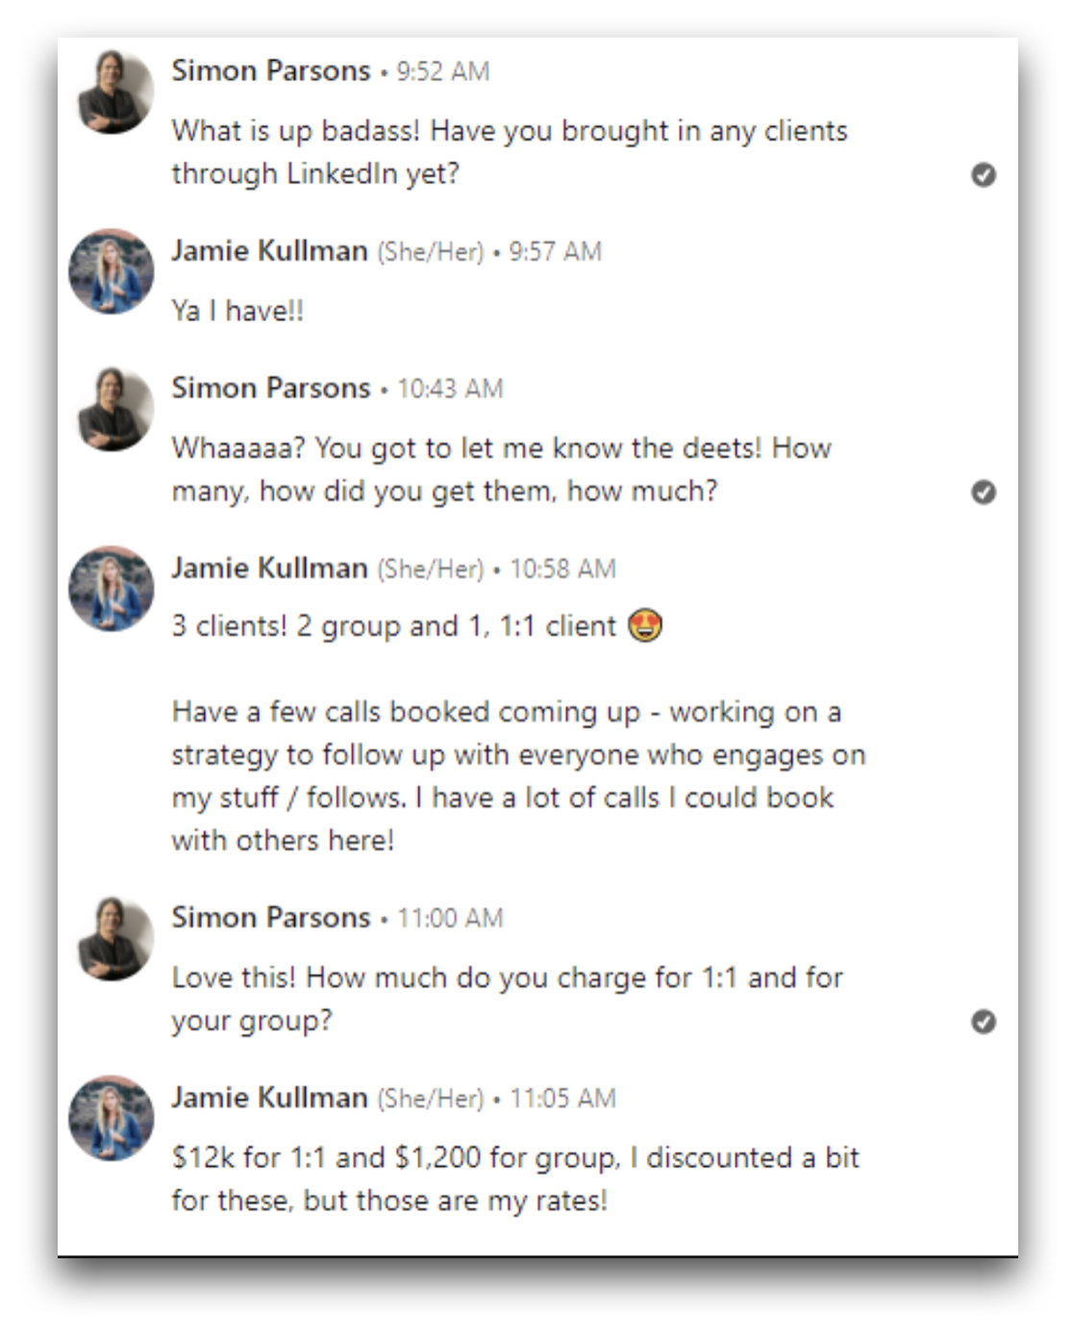Open the Jamie Kullman name link at 9:57 AM
Screen dimensions: 1073x1318
point(269,251)
